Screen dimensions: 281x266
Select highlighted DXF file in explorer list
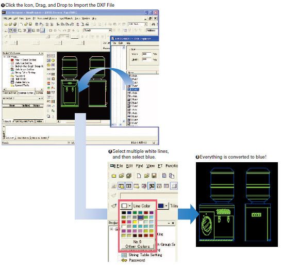click(x=134, y=89)
